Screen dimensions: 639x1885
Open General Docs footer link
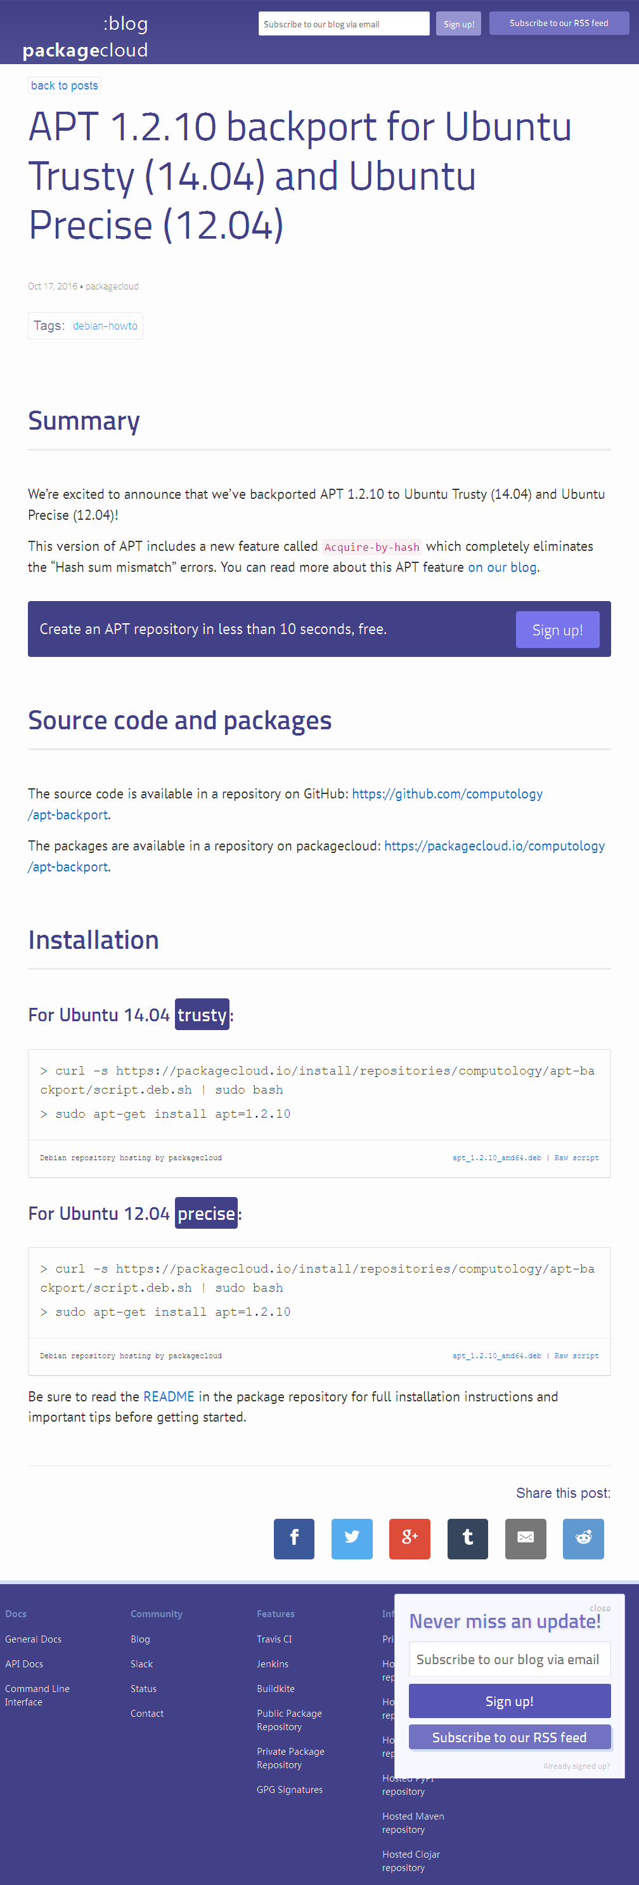click(x=33, y=1639)
